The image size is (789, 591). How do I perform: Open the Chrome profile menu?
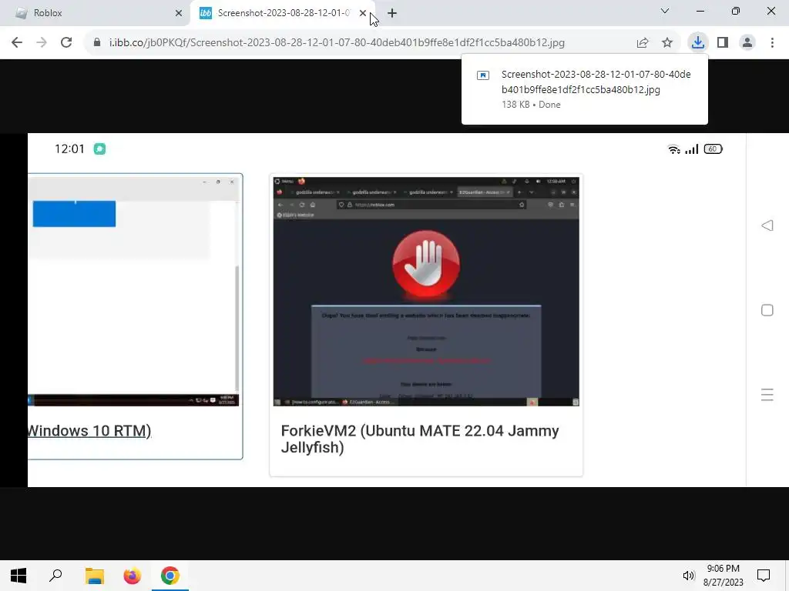[x=747, y=43]
